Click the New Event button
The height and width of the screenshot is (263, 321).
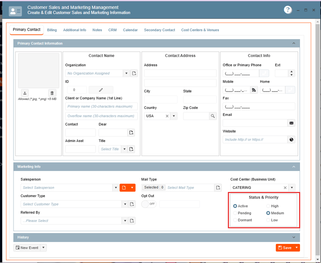point(27,248)
